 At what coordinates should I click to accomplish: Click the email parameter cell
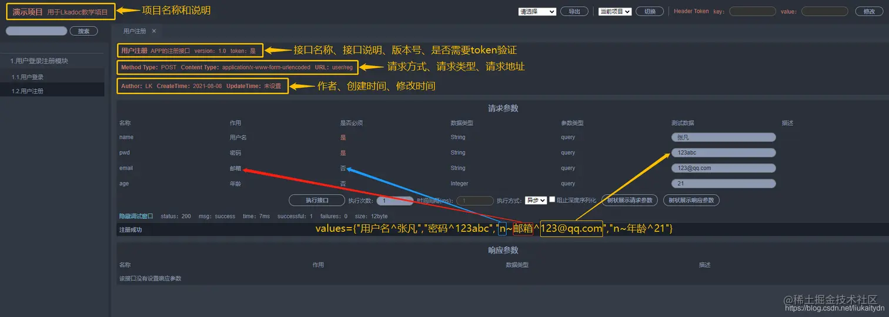tap(126, 168)
